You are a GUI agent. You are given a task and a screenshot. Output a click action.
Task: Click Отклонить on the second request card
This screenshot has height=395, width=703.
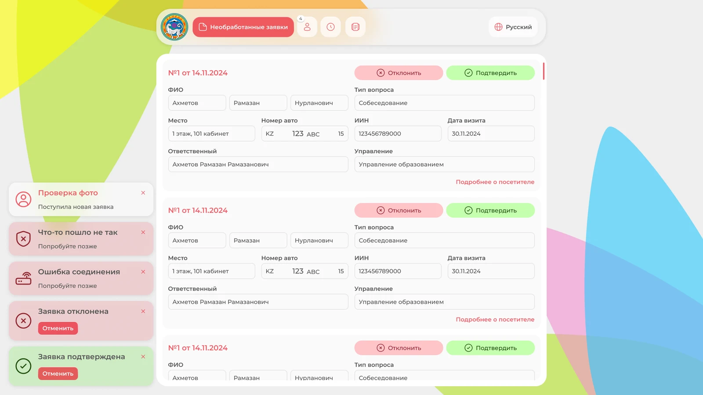click(x=399, y=210)
